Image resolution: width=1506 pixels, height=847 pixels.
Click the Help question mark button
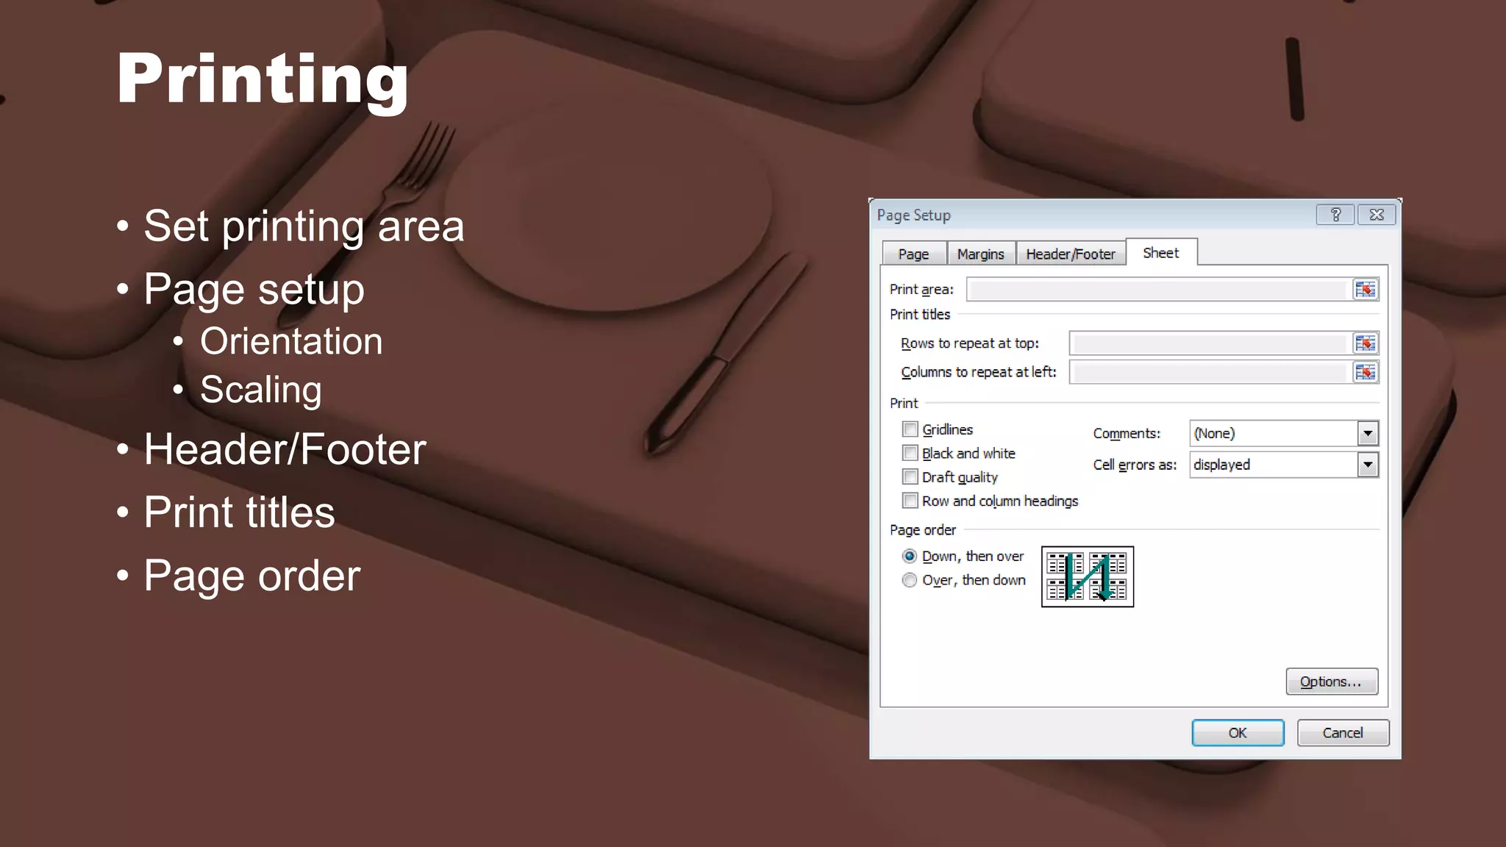pos(1335,215)
